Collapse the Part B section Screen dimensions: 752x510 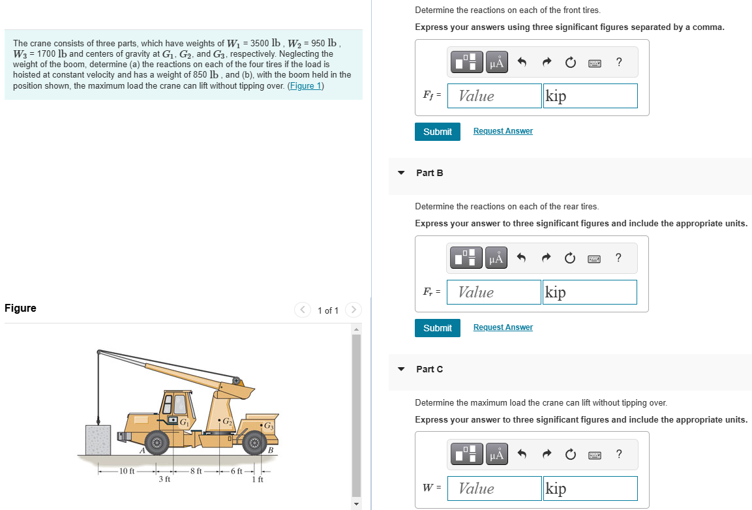[400, 173]
